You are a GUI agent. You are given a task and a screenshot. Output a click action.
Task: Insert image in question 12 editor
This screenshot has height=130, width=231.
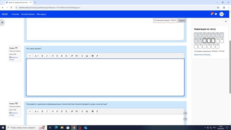tap(87, 111)
